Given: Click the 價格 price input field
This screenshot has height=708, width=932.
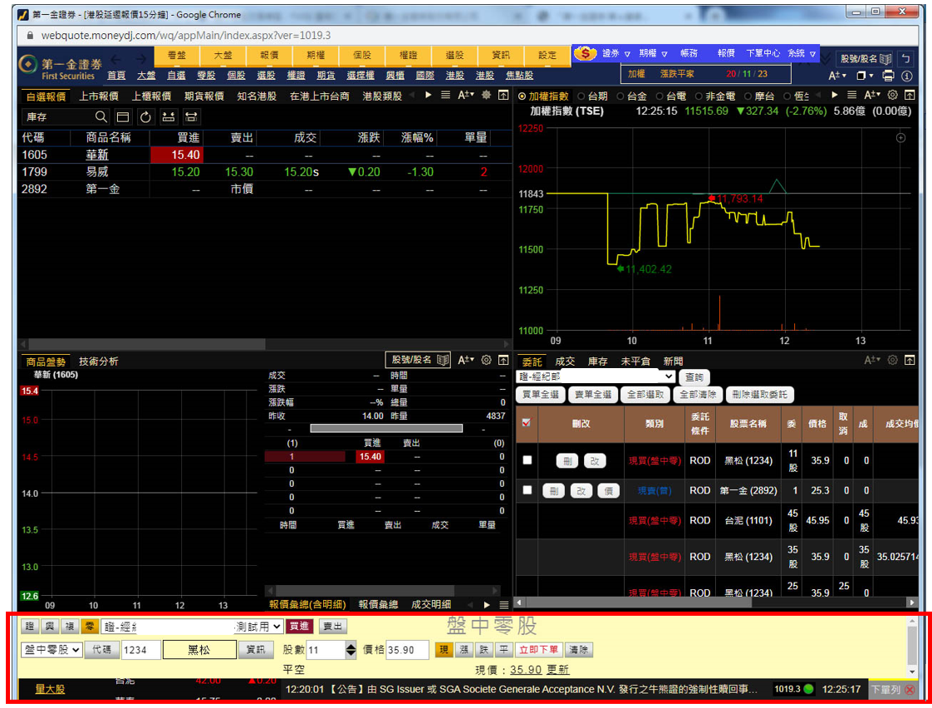Looking at the screenshot, I should tap(407, 650).
